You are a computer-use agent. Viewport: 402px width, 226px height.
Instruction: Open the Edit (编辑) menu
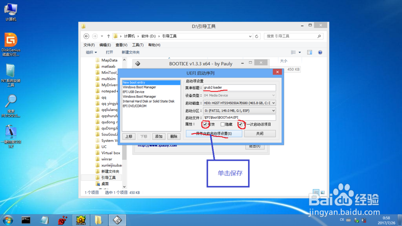(105, 45)
